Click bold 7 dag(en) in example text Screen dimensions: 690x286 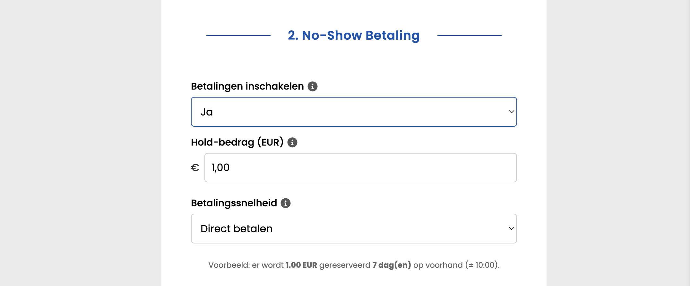392,265
